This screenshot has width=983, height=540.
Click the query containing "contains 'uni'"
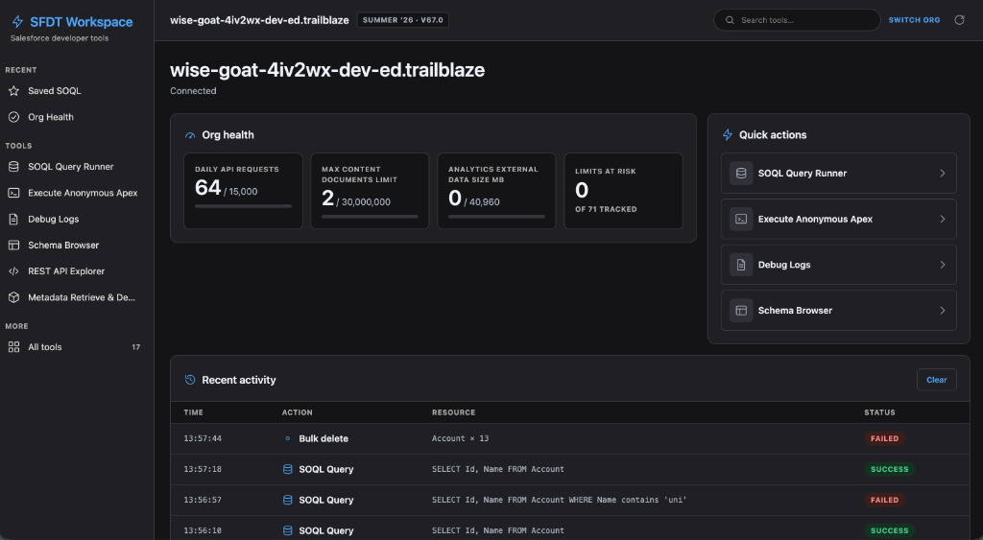[x=560, y=500]
